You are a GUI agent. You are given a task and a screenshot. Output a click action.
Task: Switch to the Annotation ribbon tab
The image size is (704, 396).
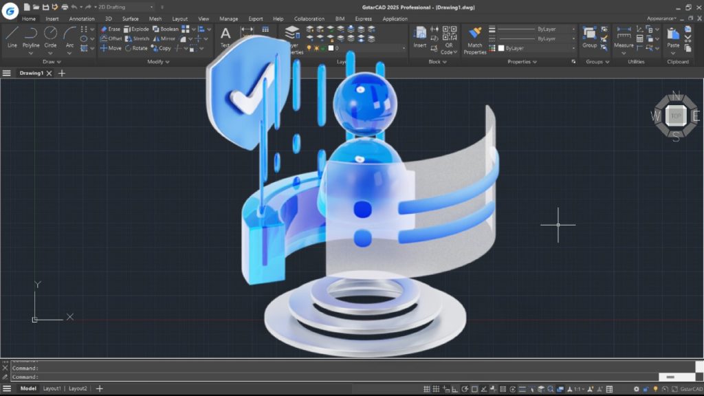pos(82,19)
